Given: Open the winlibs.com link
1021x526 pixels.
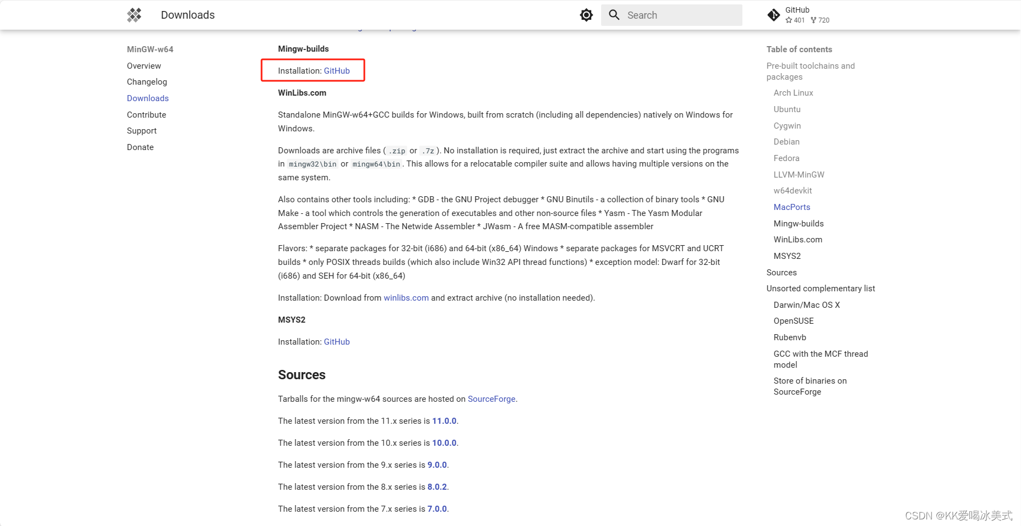Looking at the screenshot, I should click(406, 297).
